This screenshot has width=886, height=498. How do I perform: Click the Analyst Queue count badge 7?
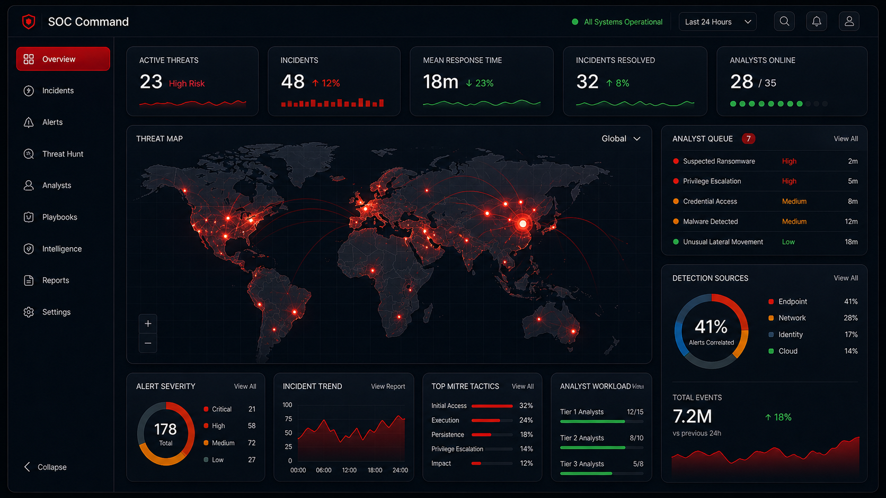pyautogui.click(x=748, y=139)
